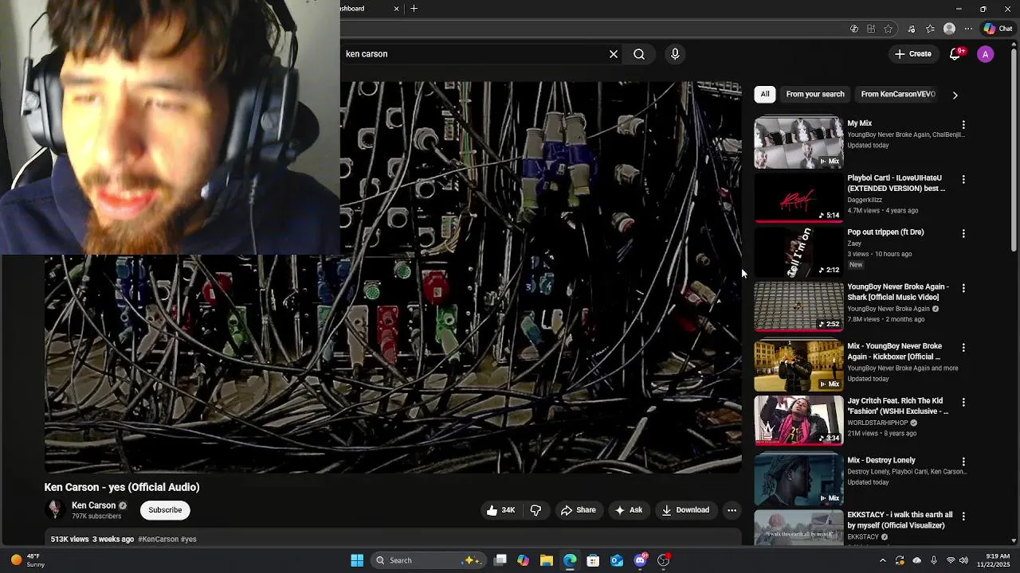Open options for YoungBoy Shark video

pos(963,288)
